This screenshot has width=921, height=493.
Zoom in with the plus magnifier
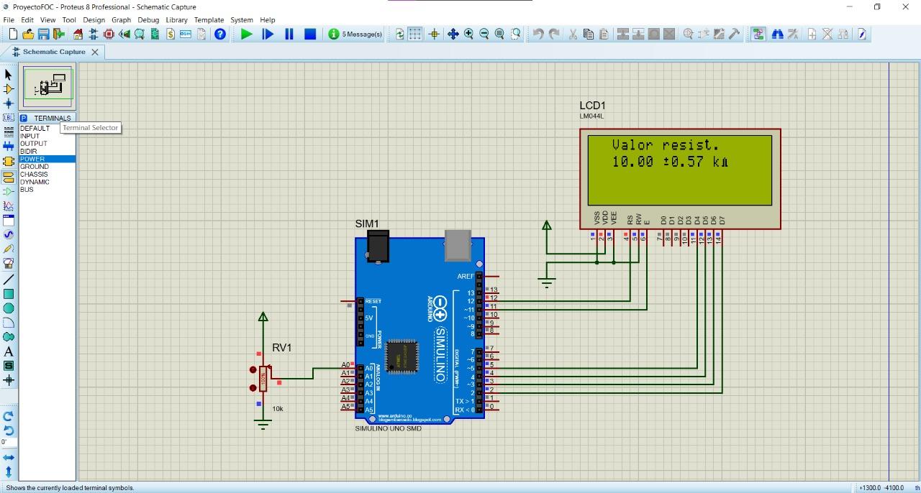(x=468, y=34)
